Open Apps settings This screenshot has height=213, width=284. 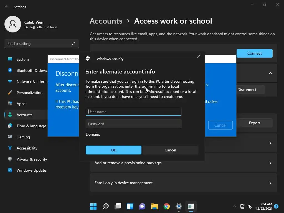[26, 104]
